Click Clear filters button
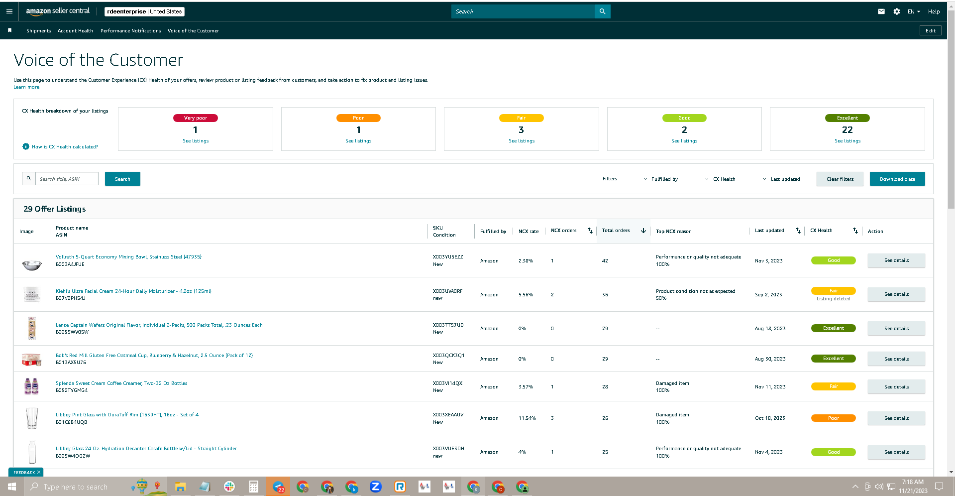This screenshot has width=955, height=496. pos(840,179)
